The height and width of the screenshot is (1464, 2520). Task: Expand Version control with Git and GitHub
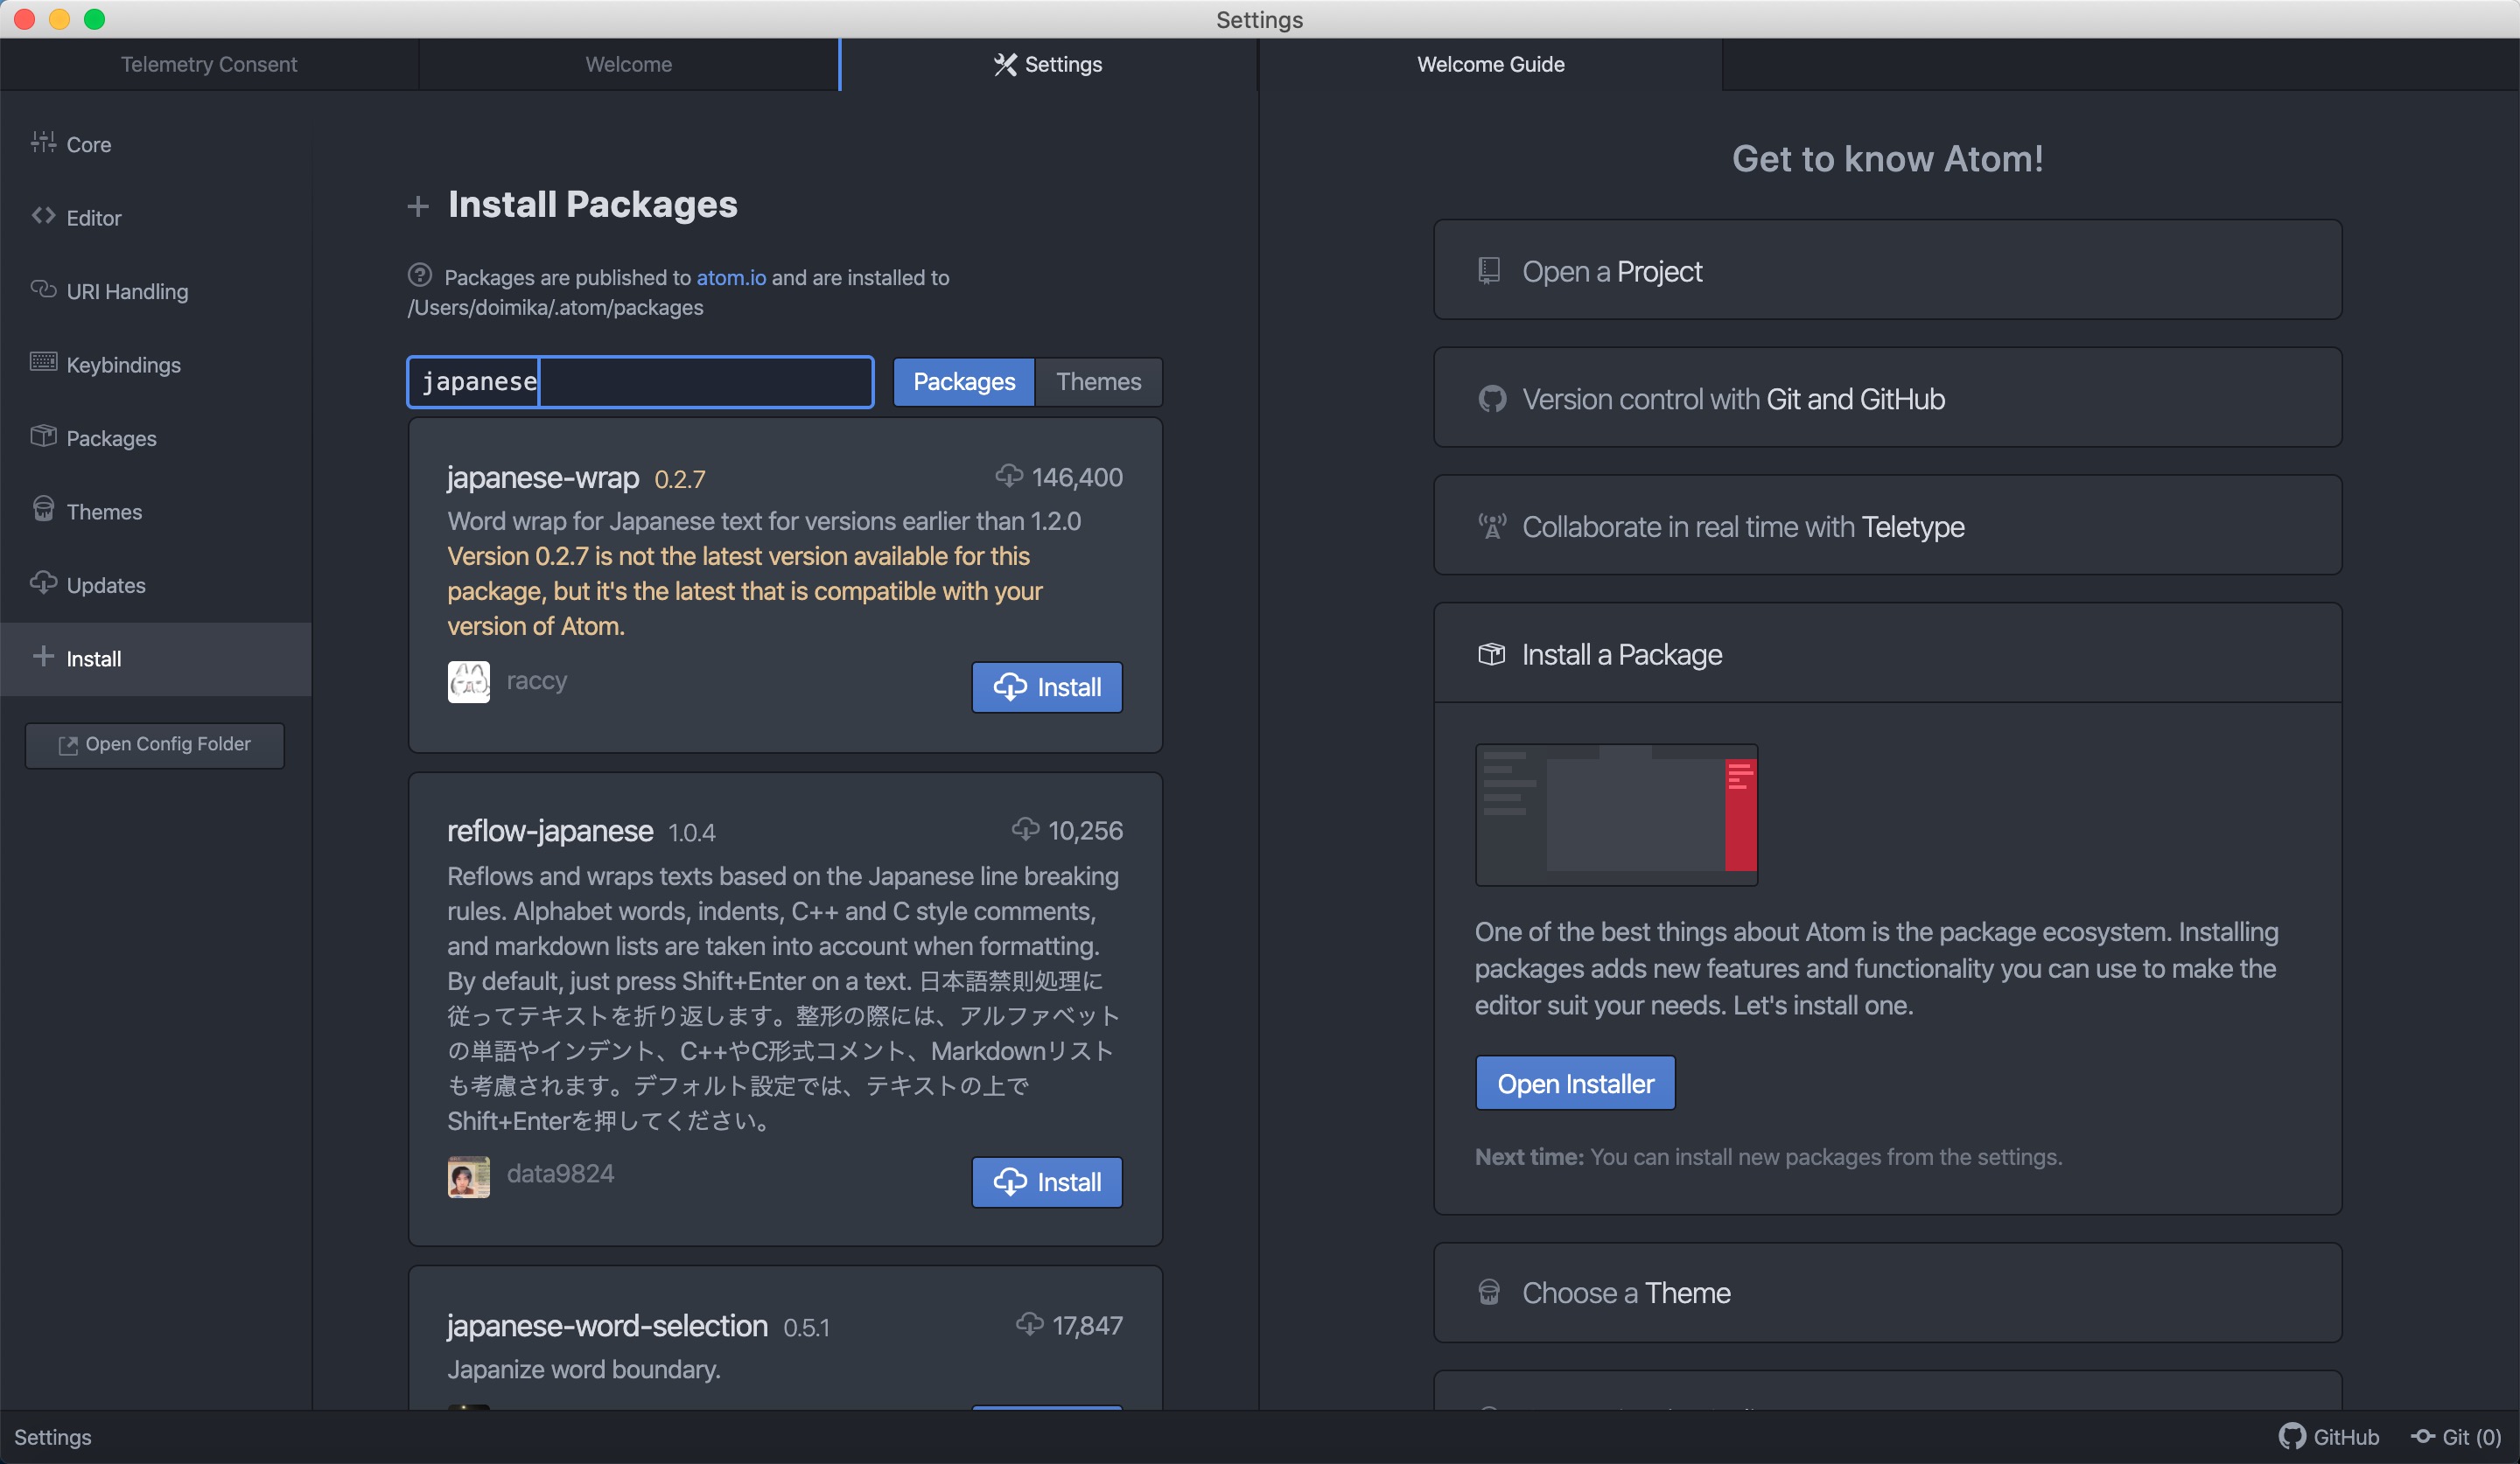click(1887, 398)
